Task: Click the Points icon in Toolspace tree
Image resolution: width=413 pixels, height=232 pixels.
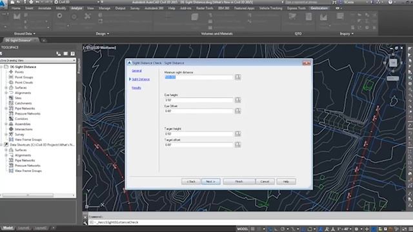Action: (x=11, y=72)
